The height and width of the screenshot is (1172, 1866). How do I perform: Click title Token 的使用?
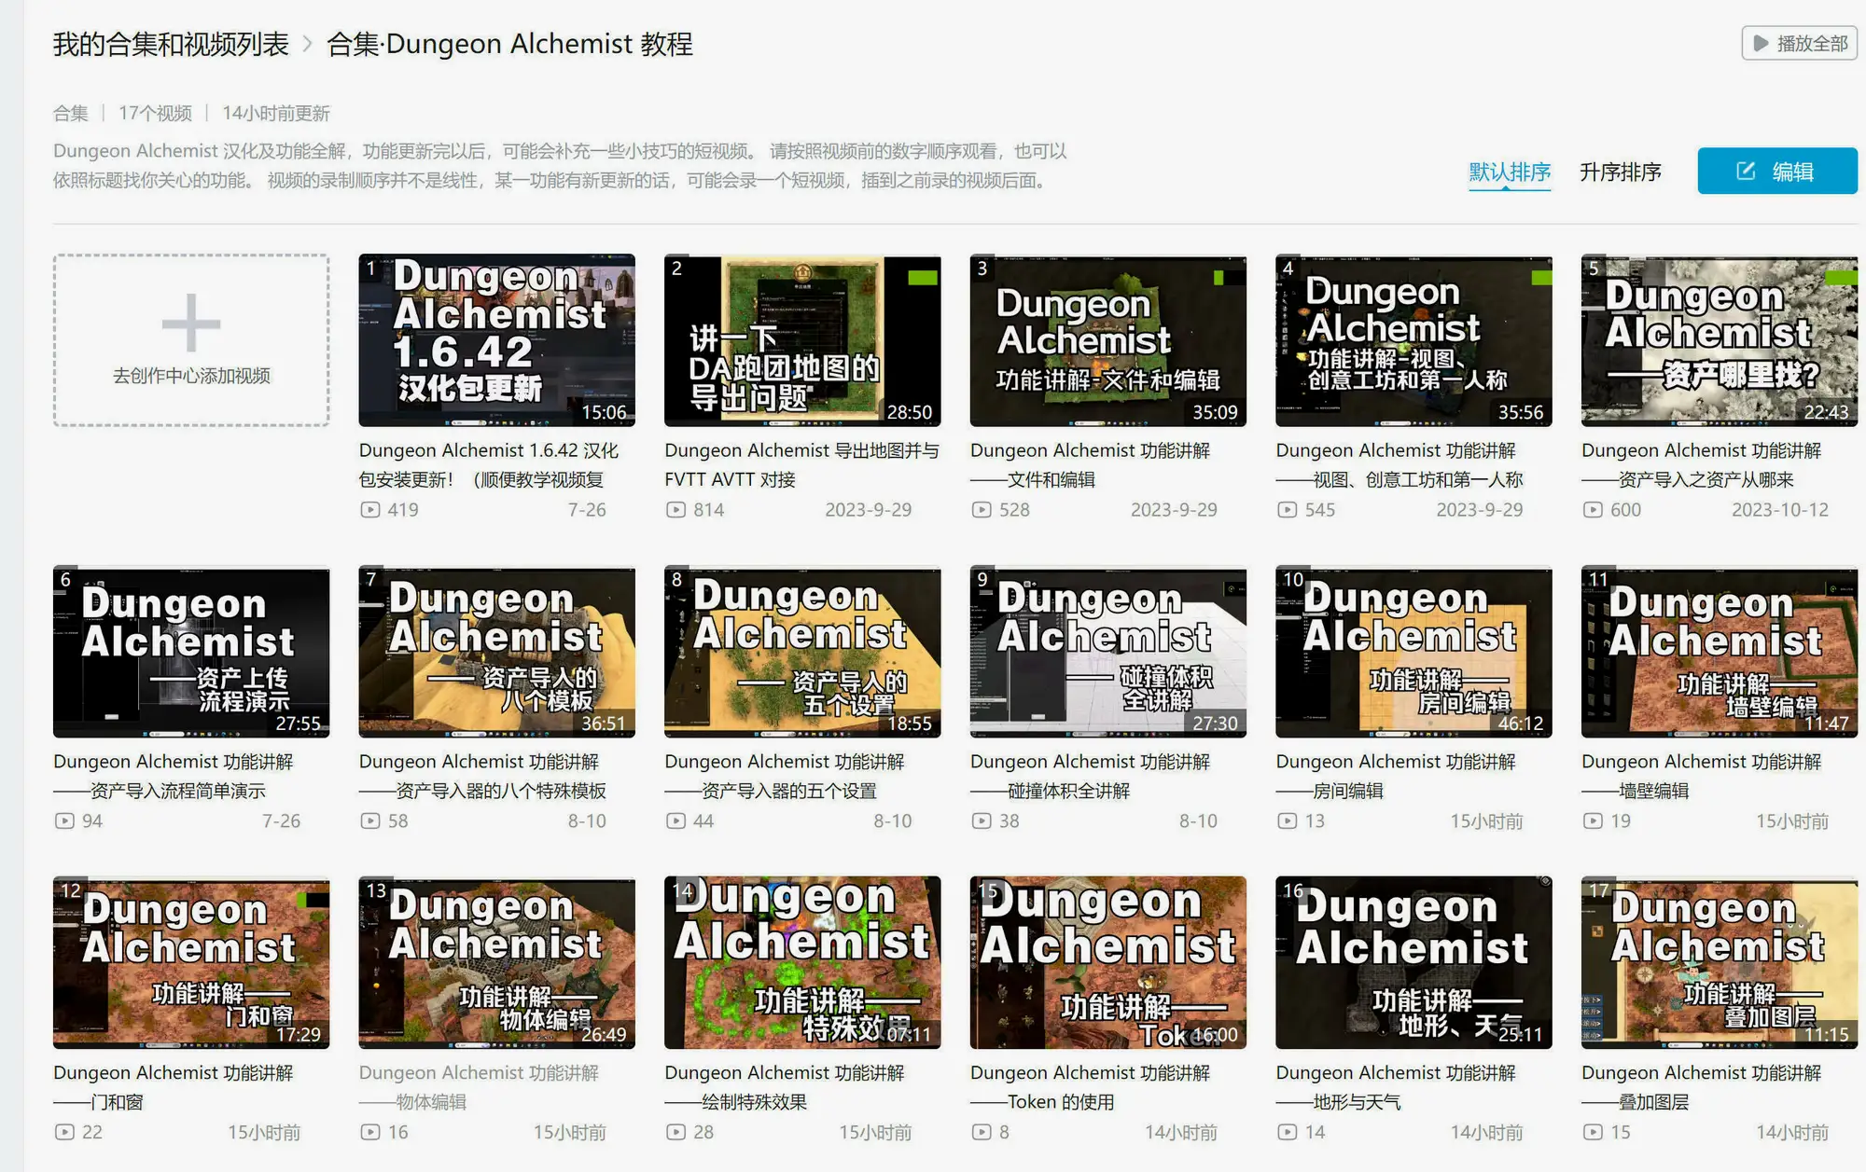click(1090, 1087)
